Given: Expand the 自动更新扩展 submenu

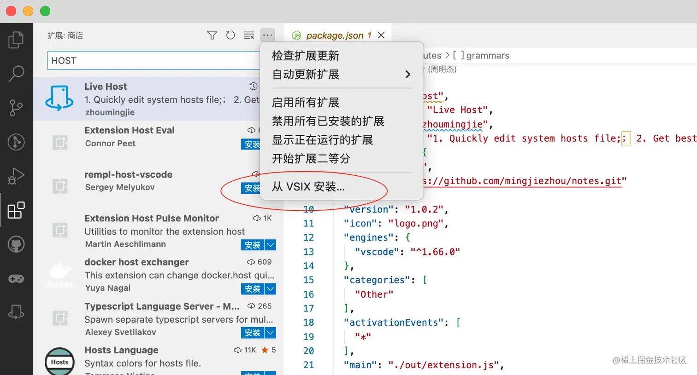Looking at the screenshot, I should [342, 75].
